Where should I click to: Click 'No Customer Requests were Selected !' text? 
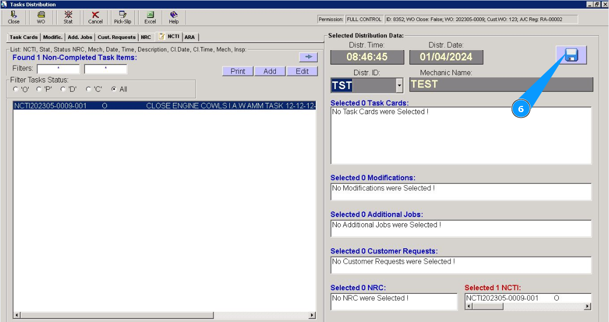tap(394, 262)
